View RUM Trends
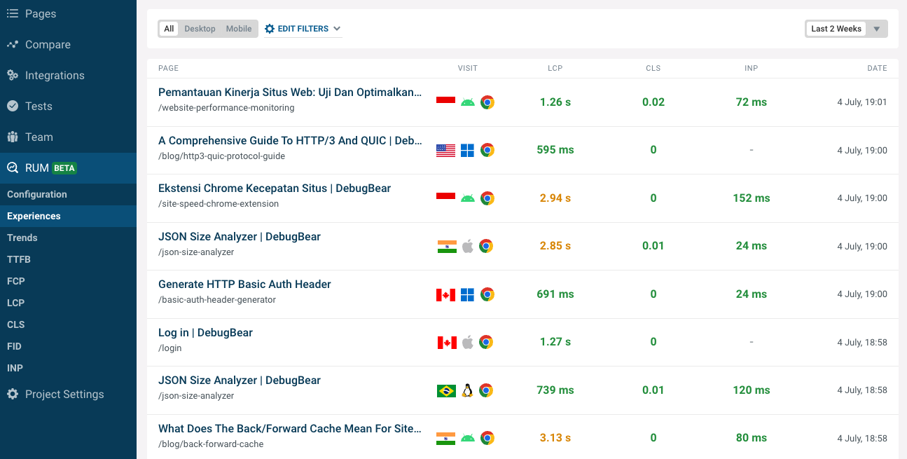This screenshot has height=459, width=907. tap(68, 238)
